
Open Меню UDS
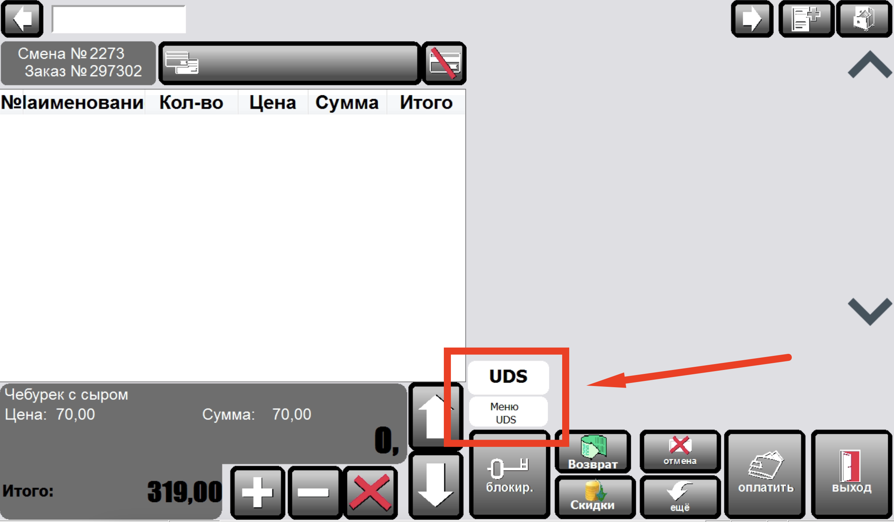click(x=508, y=413)
